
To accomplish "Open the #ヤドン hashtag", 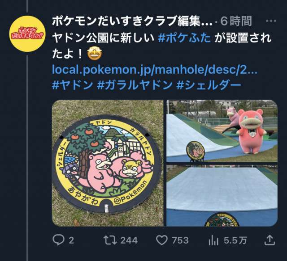I will (x=73, y=85).
